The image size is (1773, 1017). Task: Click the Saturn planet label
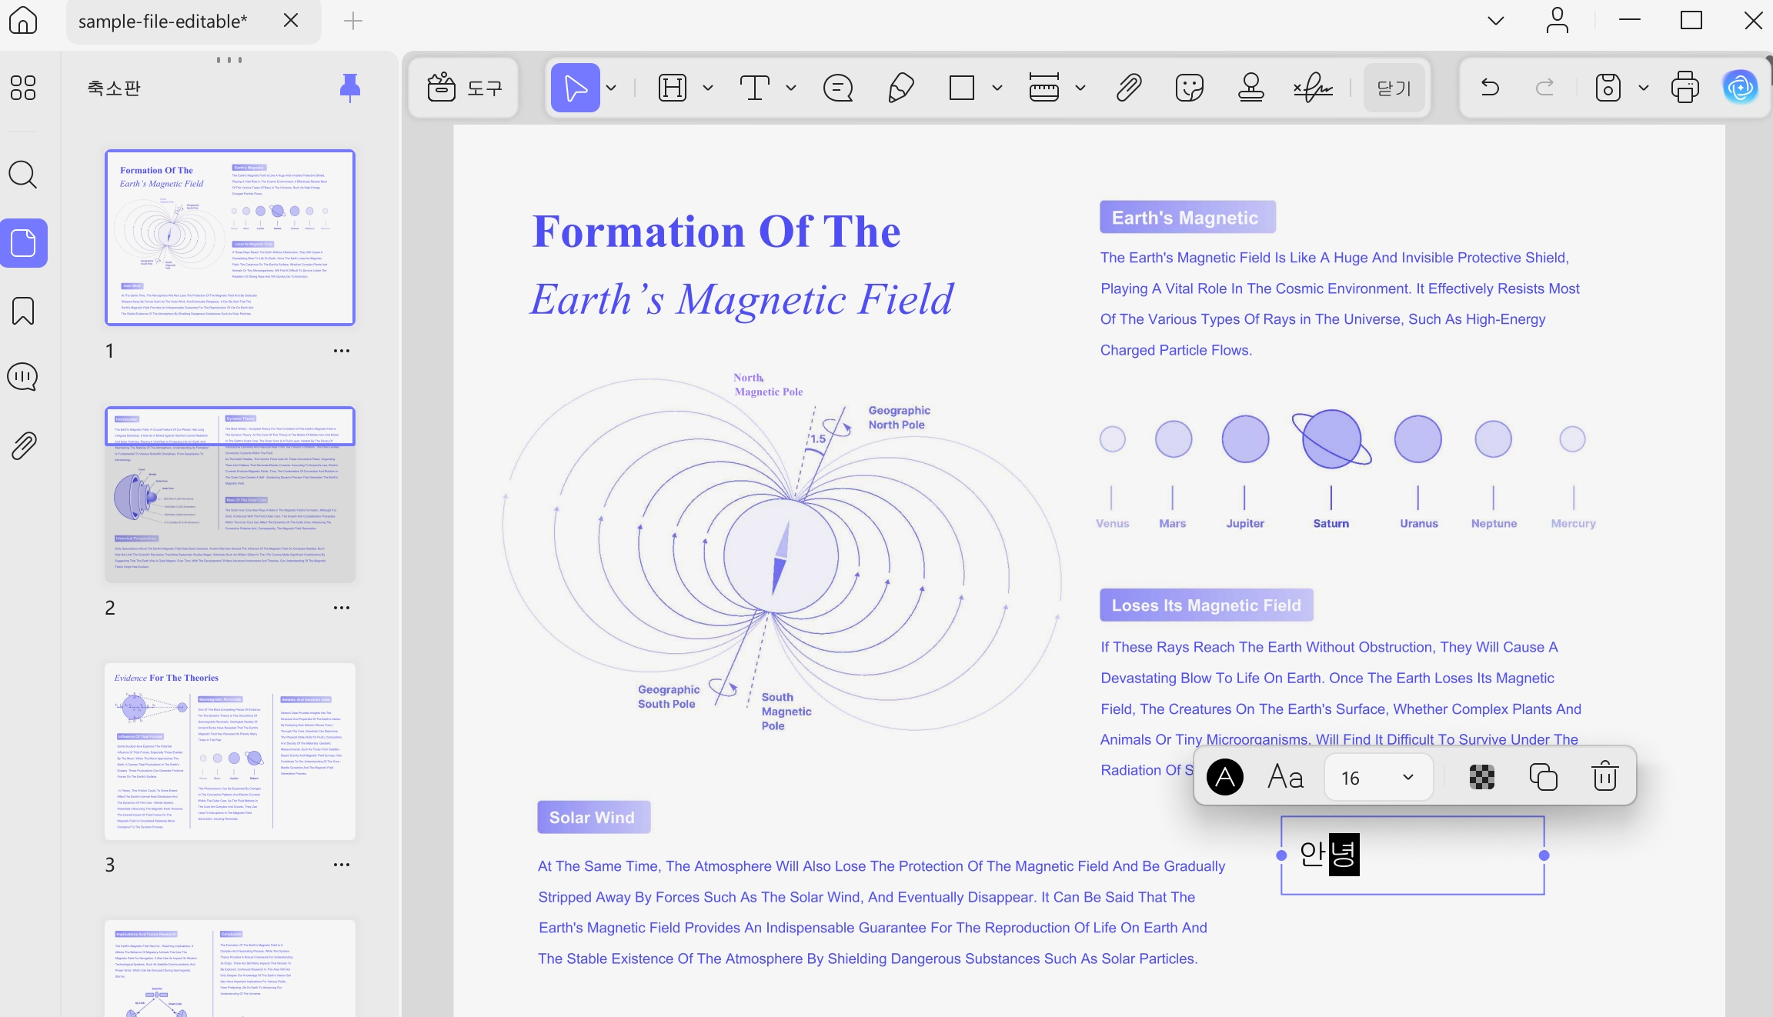coord(1331,523)
